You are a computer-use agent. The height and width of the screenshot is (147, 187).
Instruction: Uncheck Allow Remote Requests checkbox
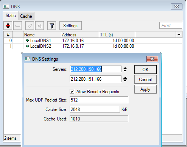pos(72,91)
